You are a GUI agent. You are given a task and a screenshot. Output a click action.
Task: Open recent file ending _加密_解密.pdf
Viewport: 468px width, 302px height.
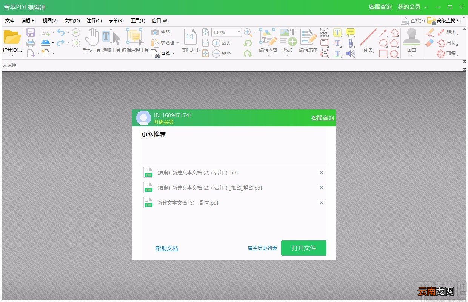tap(210, 188)
